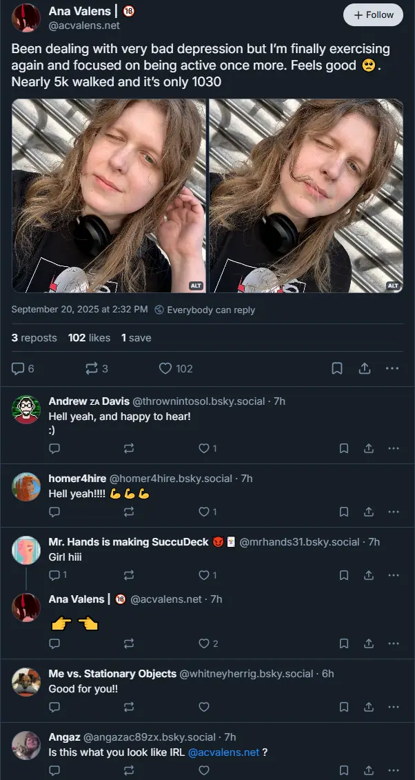Like Andrew Davis's reply
Viewport: 415px width, 780px height.
coord(204,448)
